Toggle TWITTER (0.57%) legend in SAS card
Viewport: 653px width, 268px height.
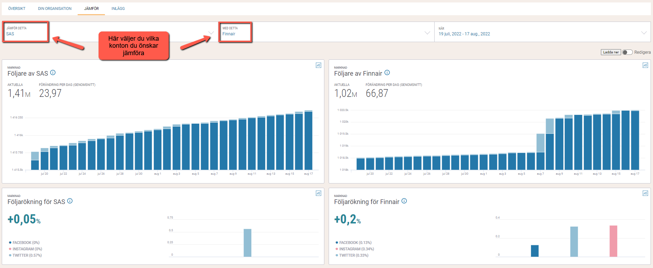(x=26, y=255)
